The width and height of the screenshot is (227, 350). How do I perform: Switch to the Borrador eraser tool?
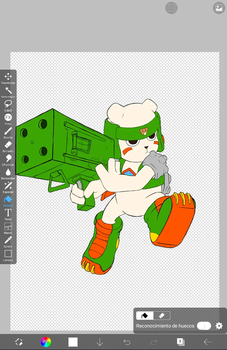pos(8,147)
